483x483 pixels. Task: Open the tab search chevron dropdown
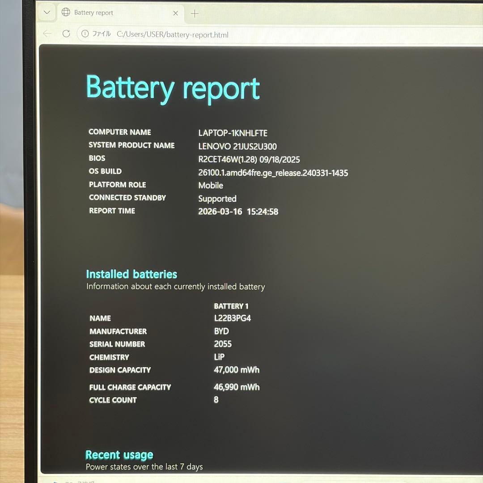point(46,13)
